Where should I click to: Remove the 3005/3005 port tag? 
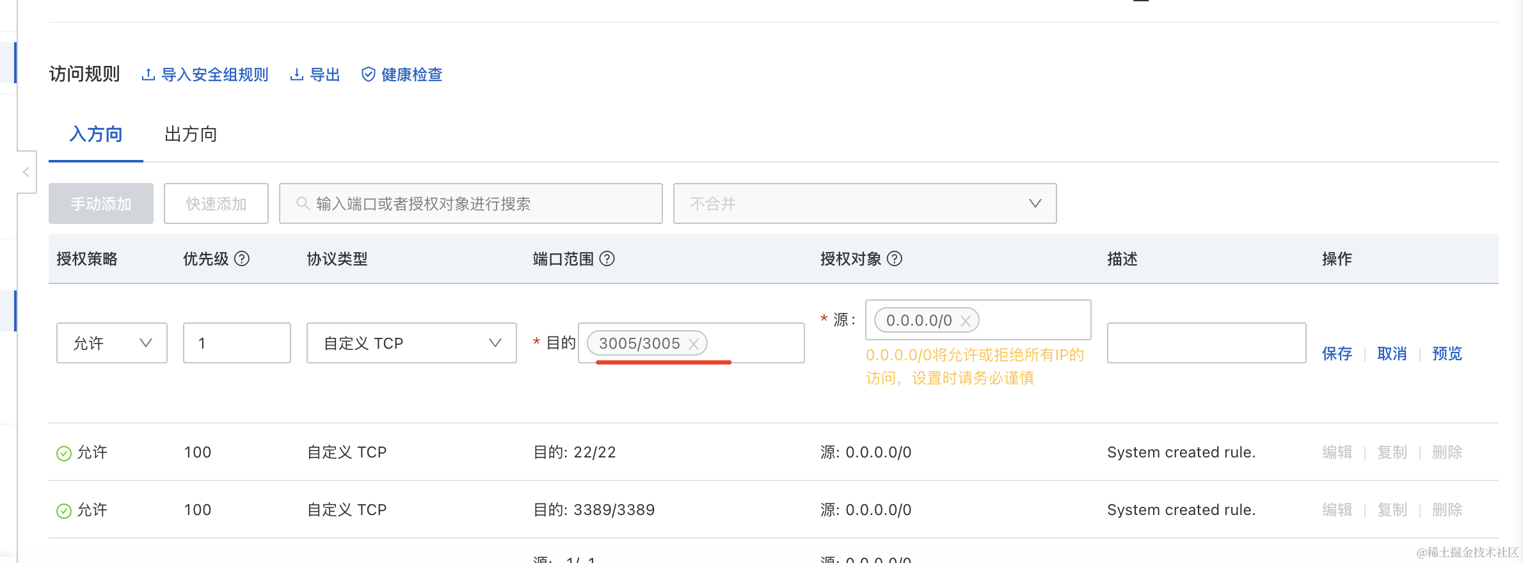(x=694, y=344)
